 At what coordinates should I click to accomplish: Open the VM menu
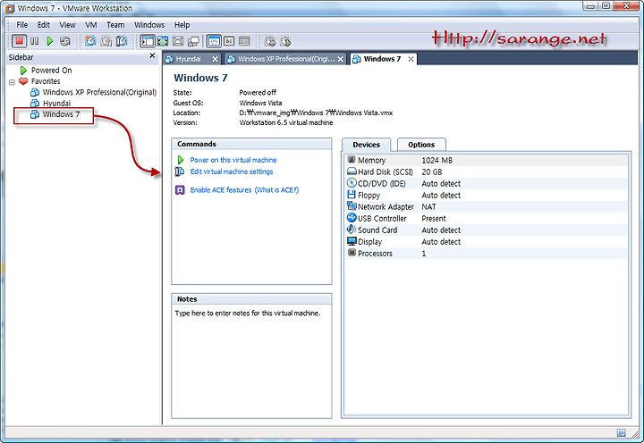click(90, 25)
